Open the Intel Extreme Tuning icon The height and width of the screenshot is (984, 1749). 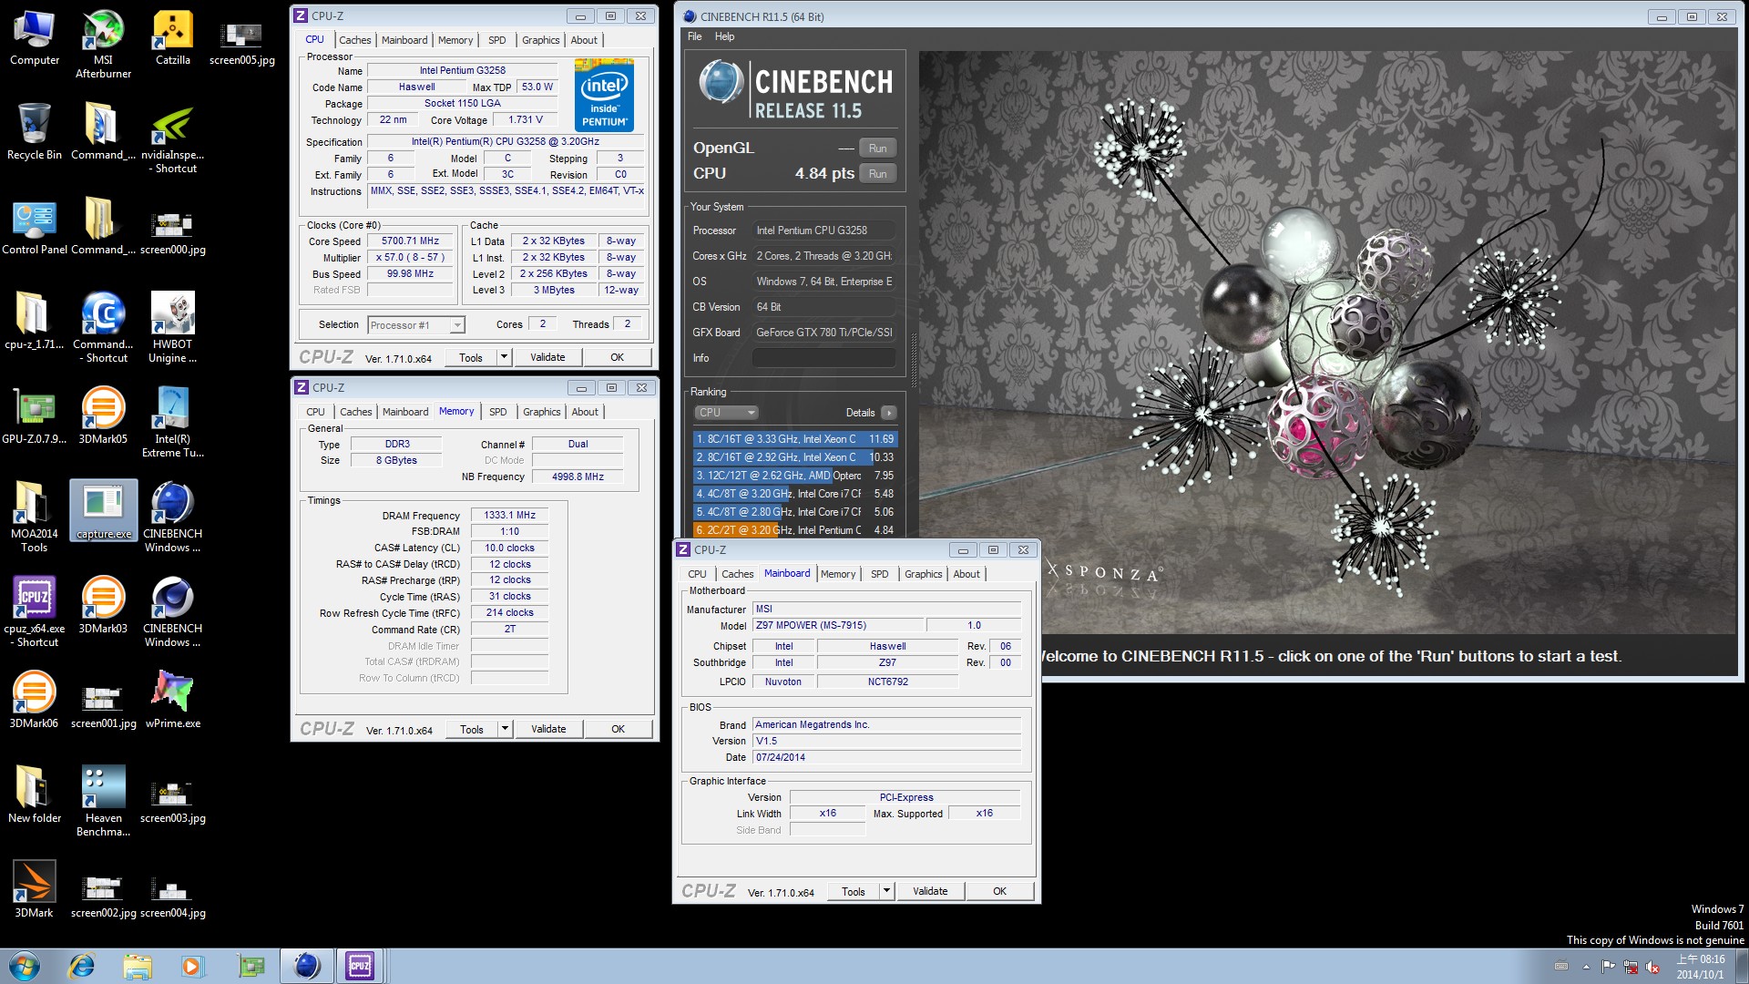click(x=172, y=423)
